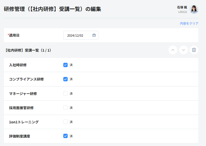Click the page title 研修管理 の編集

pyautogui.click(x=52, y=9)
